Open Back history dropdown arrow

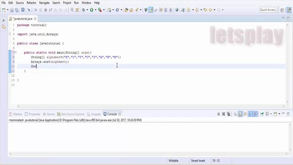point(214,10)
